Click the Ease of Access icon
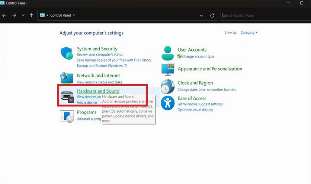 click(168, 102)
